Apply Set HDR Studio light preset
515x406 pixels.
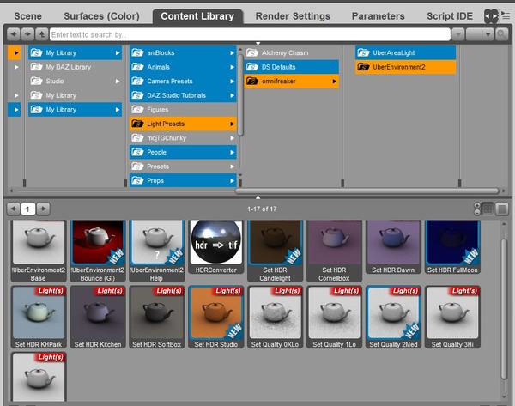pyautogui.click(x=215, y=317)
